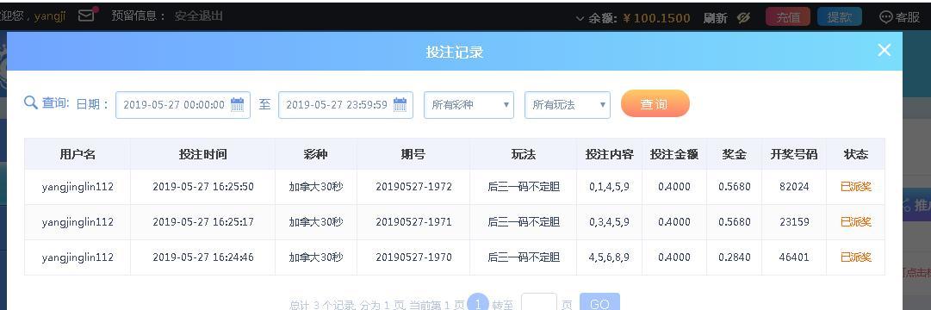Click the 提款 withdraw button
Image resolution: width=931 pixels, height=310 pixels.
pos(840,17)
